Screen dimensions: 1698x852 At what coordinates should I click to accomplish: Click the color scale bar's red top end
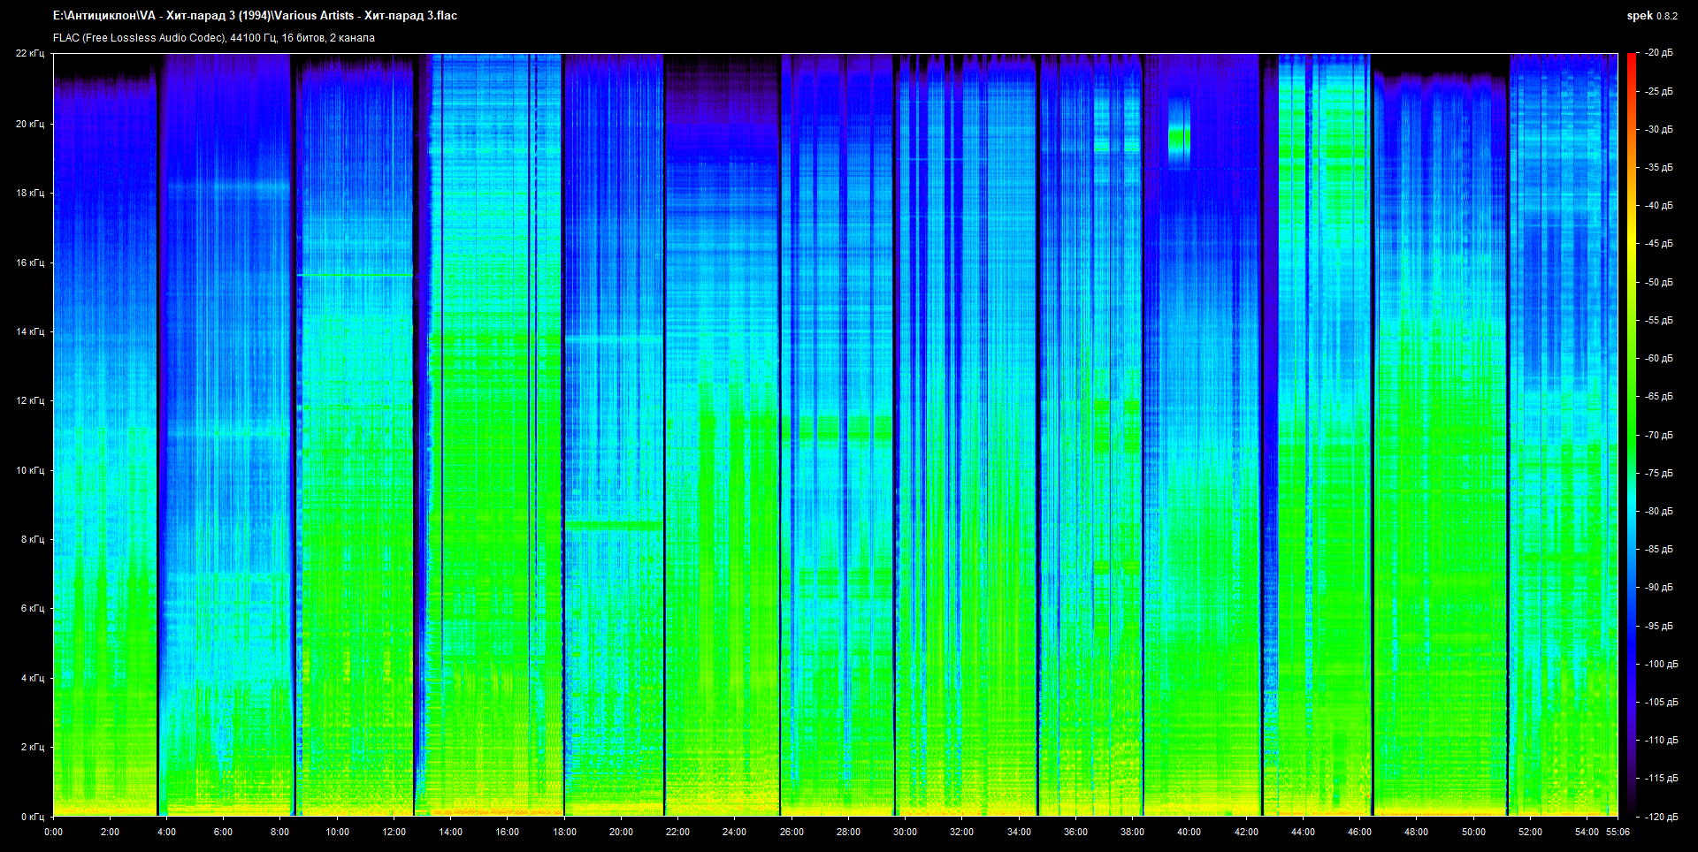(1632, 57)
